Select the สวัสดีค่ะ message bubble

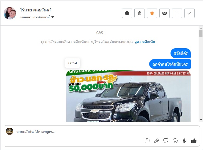pos(181,53)
